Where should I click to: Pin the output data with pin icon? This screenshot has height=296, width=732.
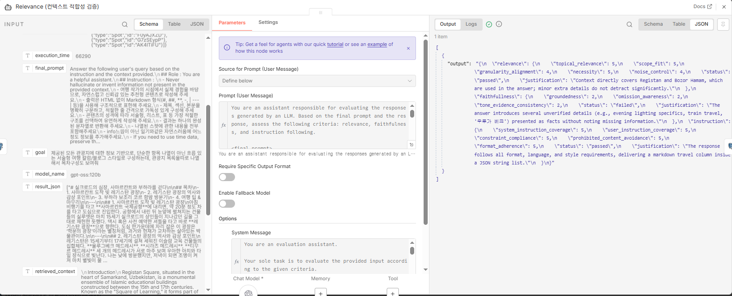pos(723,24)
